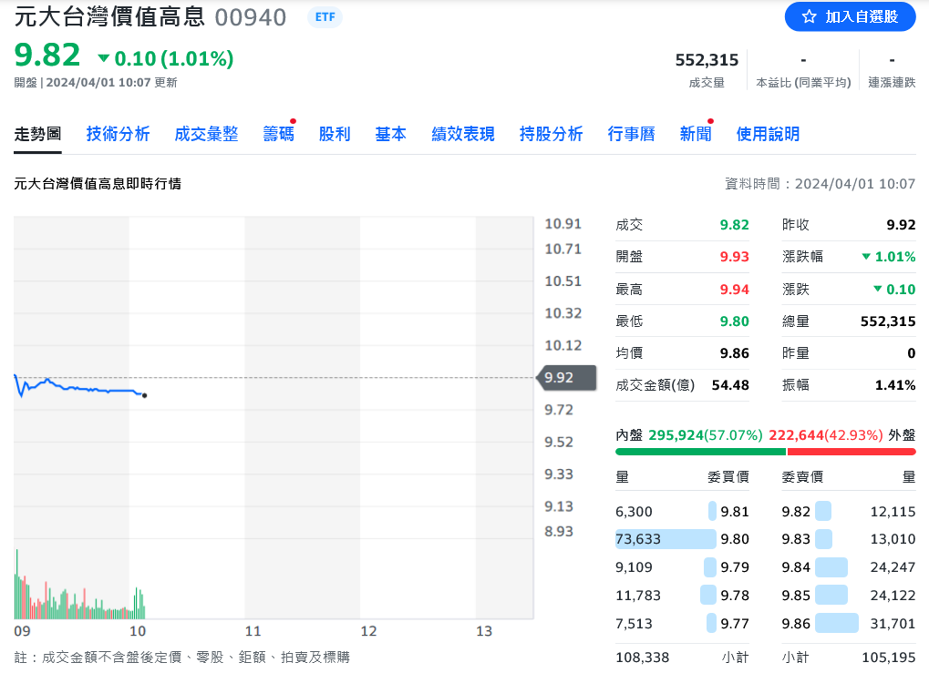This screenshot has width=929, height=673.
Task: Click the 振幅 value 1.41%
Action: click(x=895, y=385)
